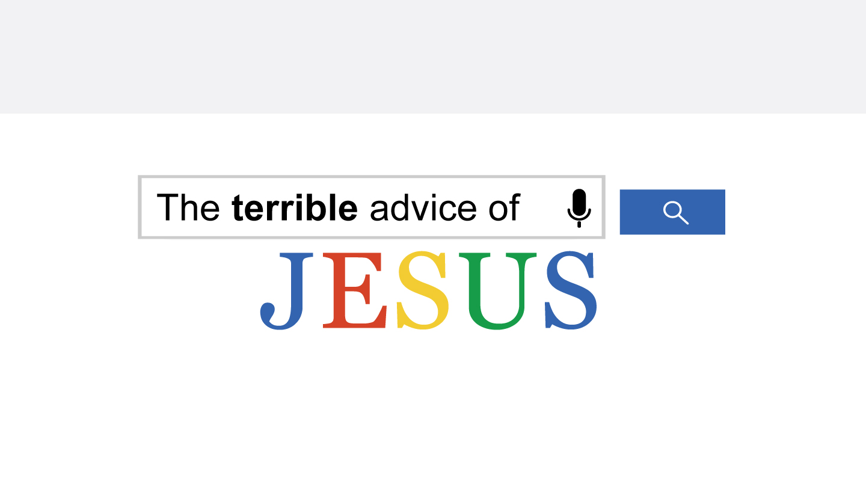The width and height of the screenshot is (866, 487).
Task: Click the blank white area beneath the JESUS logo
Action: [433, 409]
